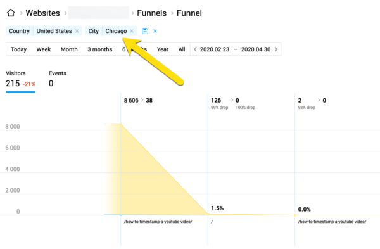
Task: Switch to the Visitors metric
Action: (21, 79)
